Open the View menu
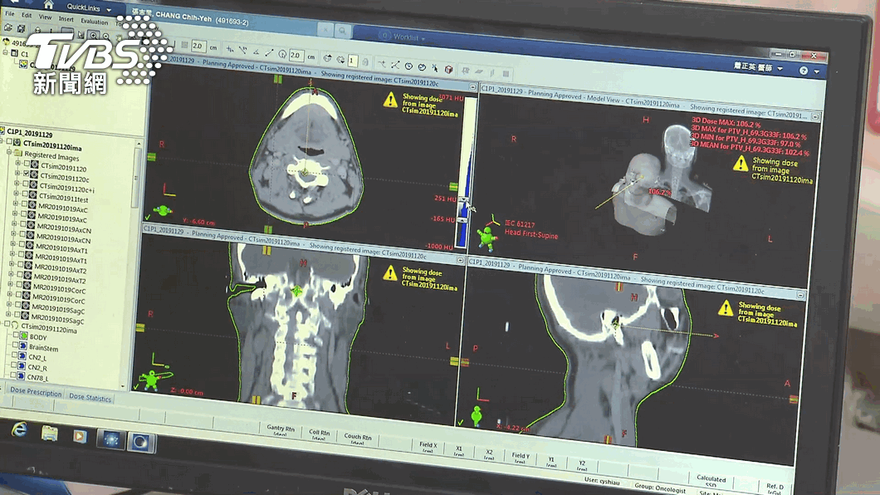The height and width of the screenshot is (495, 880). (x=45, y=17)
